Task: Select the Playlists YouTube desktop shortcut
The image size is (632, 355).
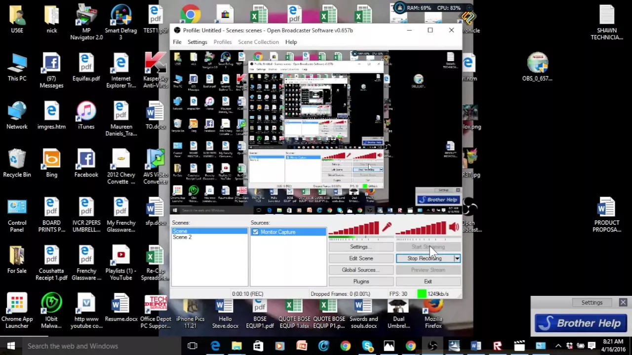Action: click(x=121, y=263)
